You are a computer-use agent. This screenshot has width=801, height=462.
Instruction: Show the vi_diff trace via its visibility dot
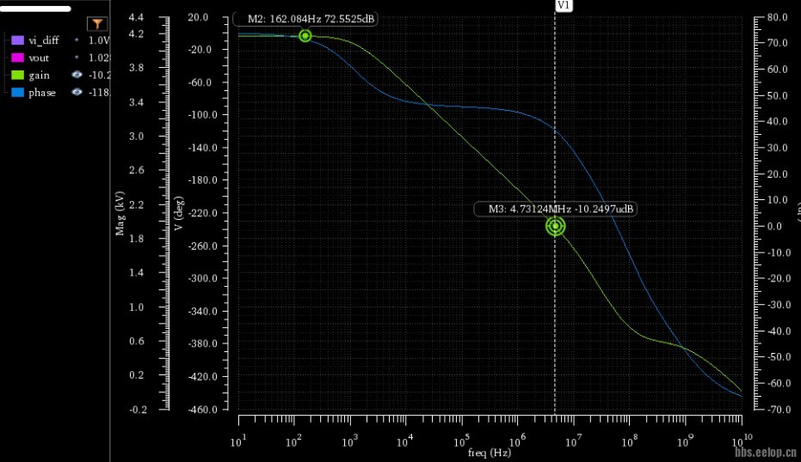tap(77, 40)
